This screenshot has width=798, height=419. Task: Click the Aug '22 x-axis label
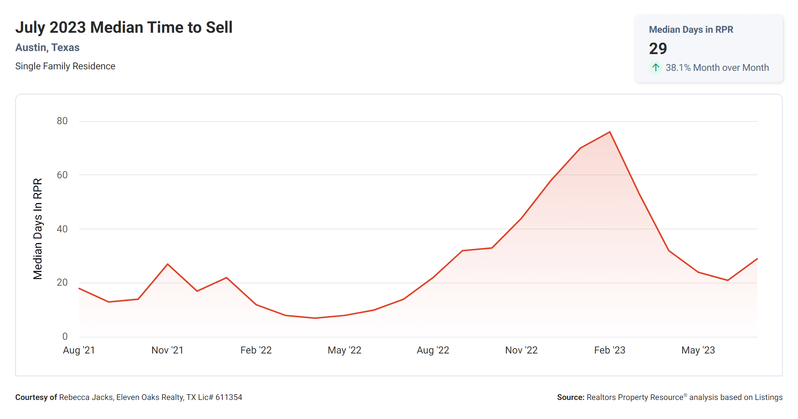click(x=433, y=350)
